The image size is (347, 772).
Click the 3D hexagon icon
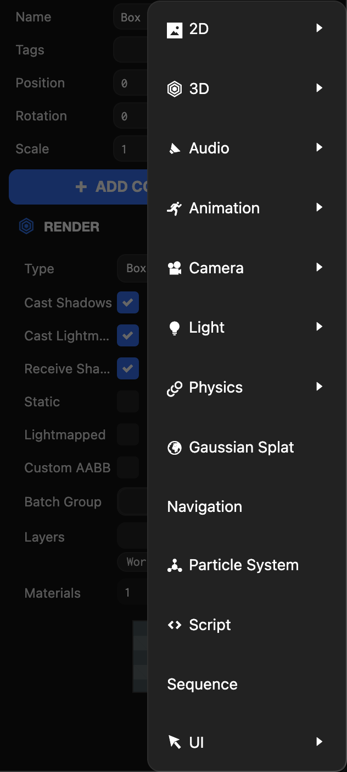[x=175, y=89]
